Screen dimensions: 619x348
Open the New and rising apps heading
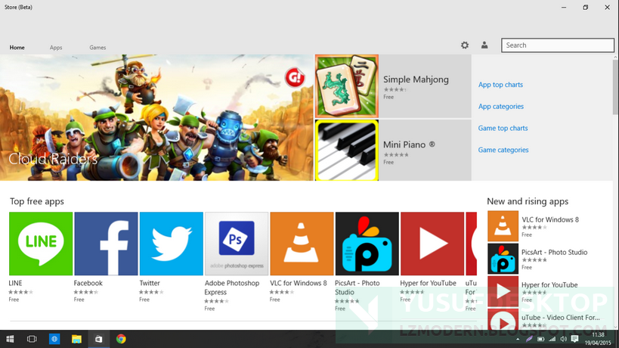[528, 201]
